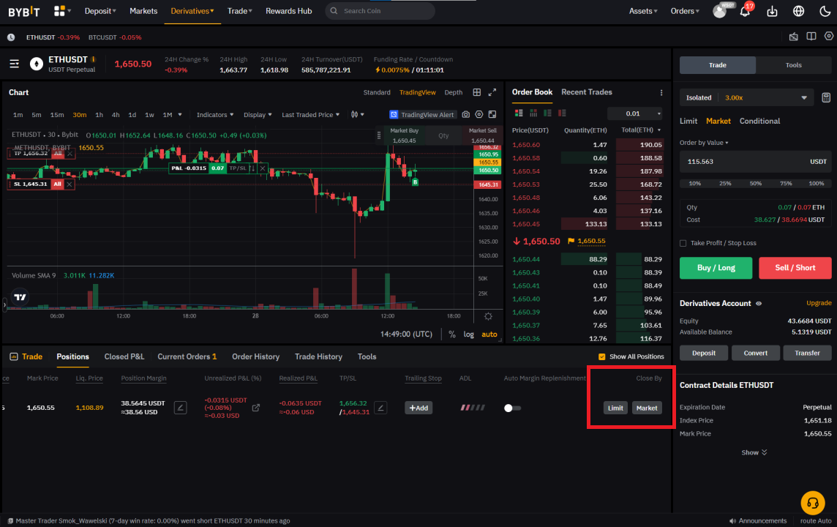The image size is (837, 527).
Task: Show buy and sell order book view
Action: point(518,113)
